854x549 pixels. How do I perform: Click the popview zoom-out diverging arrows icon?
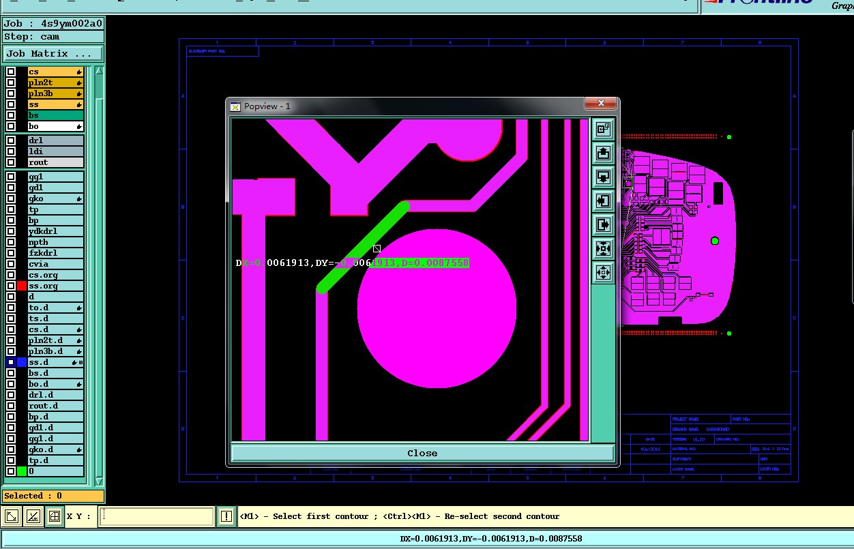tap(603, 272)
